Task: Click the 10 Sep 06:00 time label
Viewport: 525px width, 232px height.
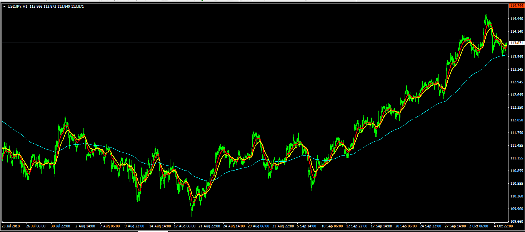Action: tap(332, 226)
